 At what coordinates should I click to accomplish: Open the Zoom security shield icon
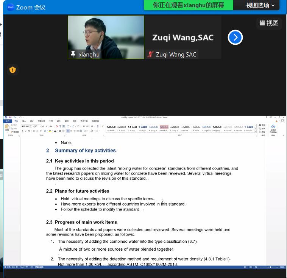point(12,70)
